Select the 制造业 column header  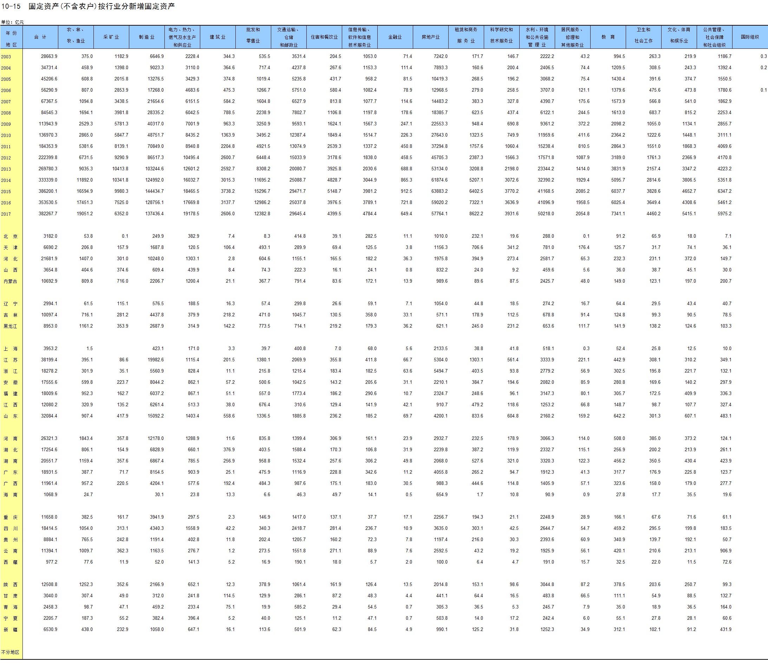coord(147,37)
